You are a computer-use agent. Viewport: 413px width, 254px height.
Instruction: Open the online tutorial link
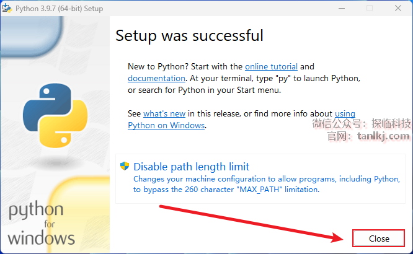(x=271, y=66)
